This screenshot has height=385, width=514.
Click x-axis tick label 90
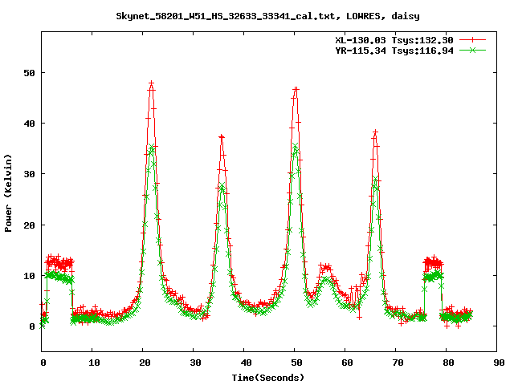click(499, 363)
